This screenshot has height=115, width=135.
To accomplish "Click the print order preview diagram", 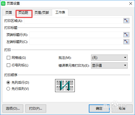I will pyautogui.click(x=65, y=86).
